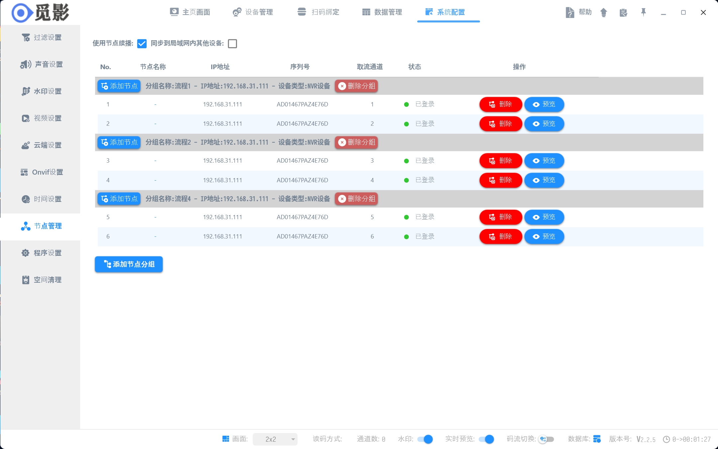This screenshot has height=449, width=718.
Task: Preview node row 1
Action: coord(544,104)
